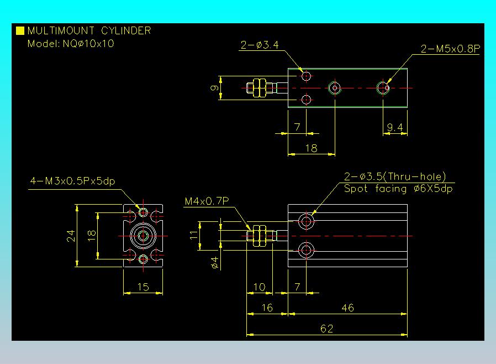Screen dimensions: 496x364
Task: Click the 'Model: NQø10x10' label
Action: [71, 43]
